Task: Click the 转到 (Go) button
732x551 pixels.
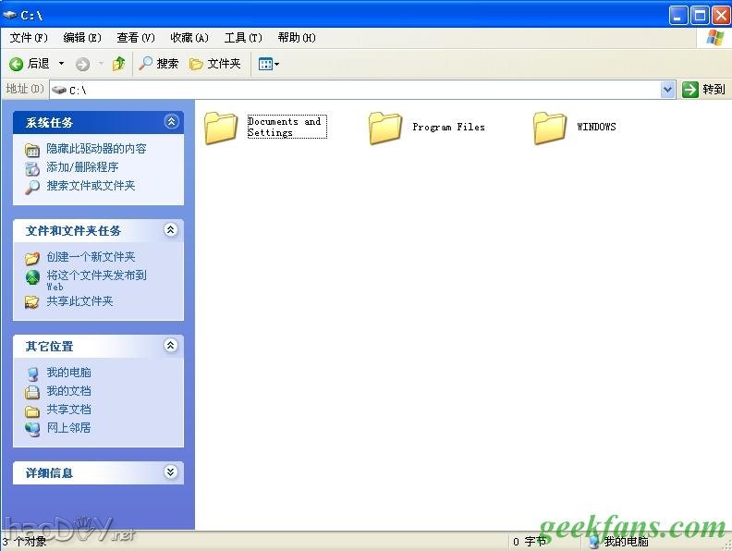Action: pyautogui.click(x=704, y=90)
